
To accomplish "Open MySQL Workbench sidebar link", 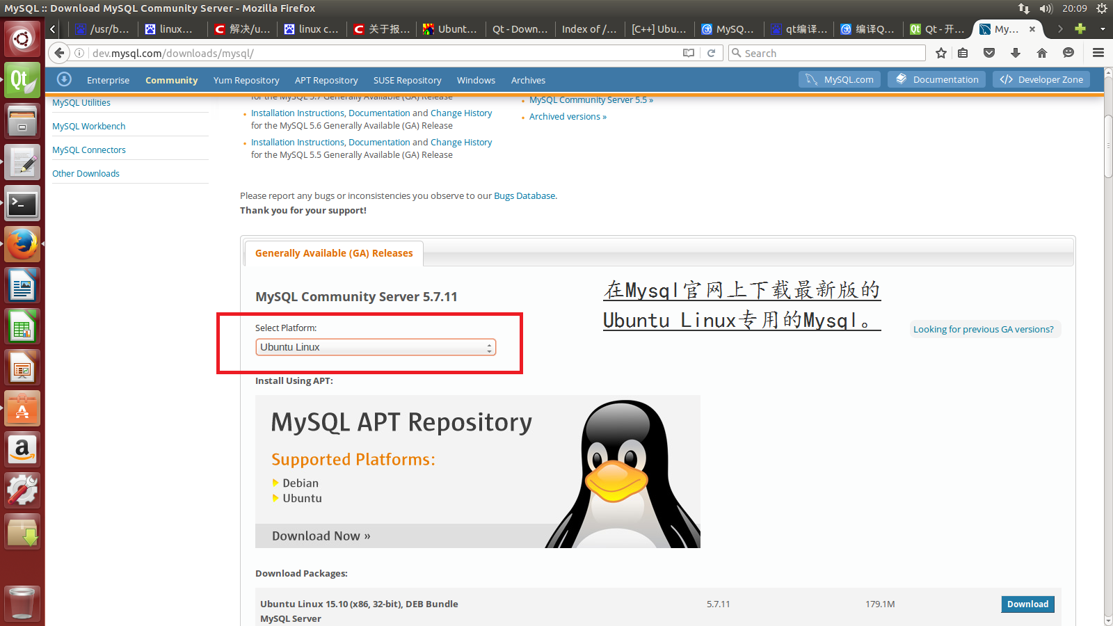I will (89, 126).
